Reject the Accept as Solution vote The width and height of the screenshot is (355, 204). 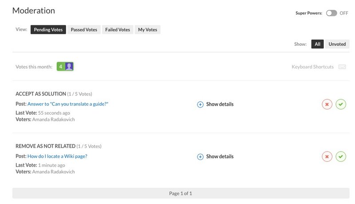tap(327, 104)
